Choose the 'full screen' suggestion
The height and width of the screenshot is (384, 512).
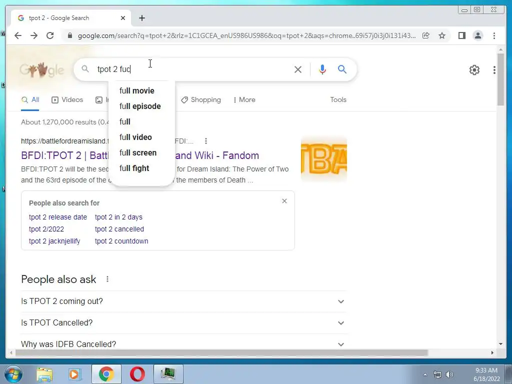pos(138,153)
